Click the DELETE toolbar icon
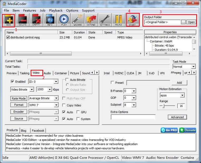Image resolution: width=201 pixels, height=163 pixels. click(23, 20)
